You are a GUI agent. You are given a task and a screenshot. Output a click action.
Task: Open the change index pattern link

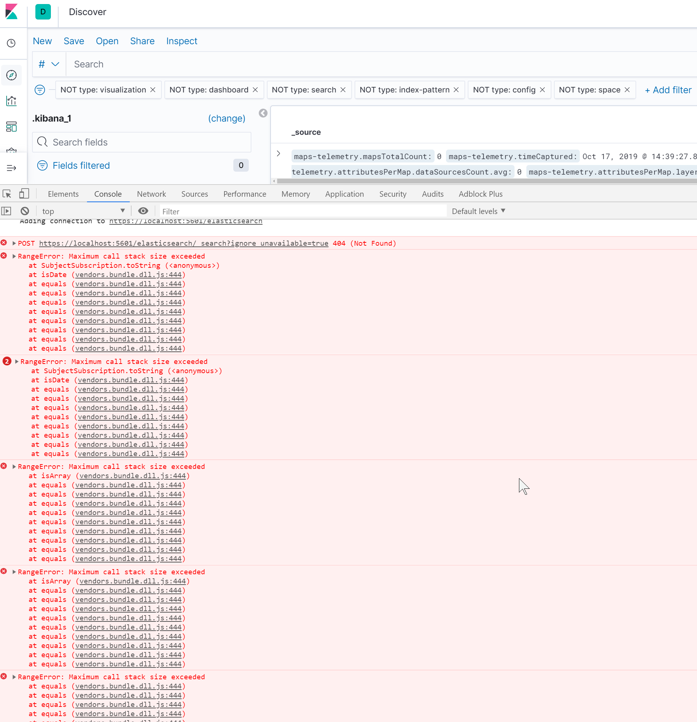(227, 118)
